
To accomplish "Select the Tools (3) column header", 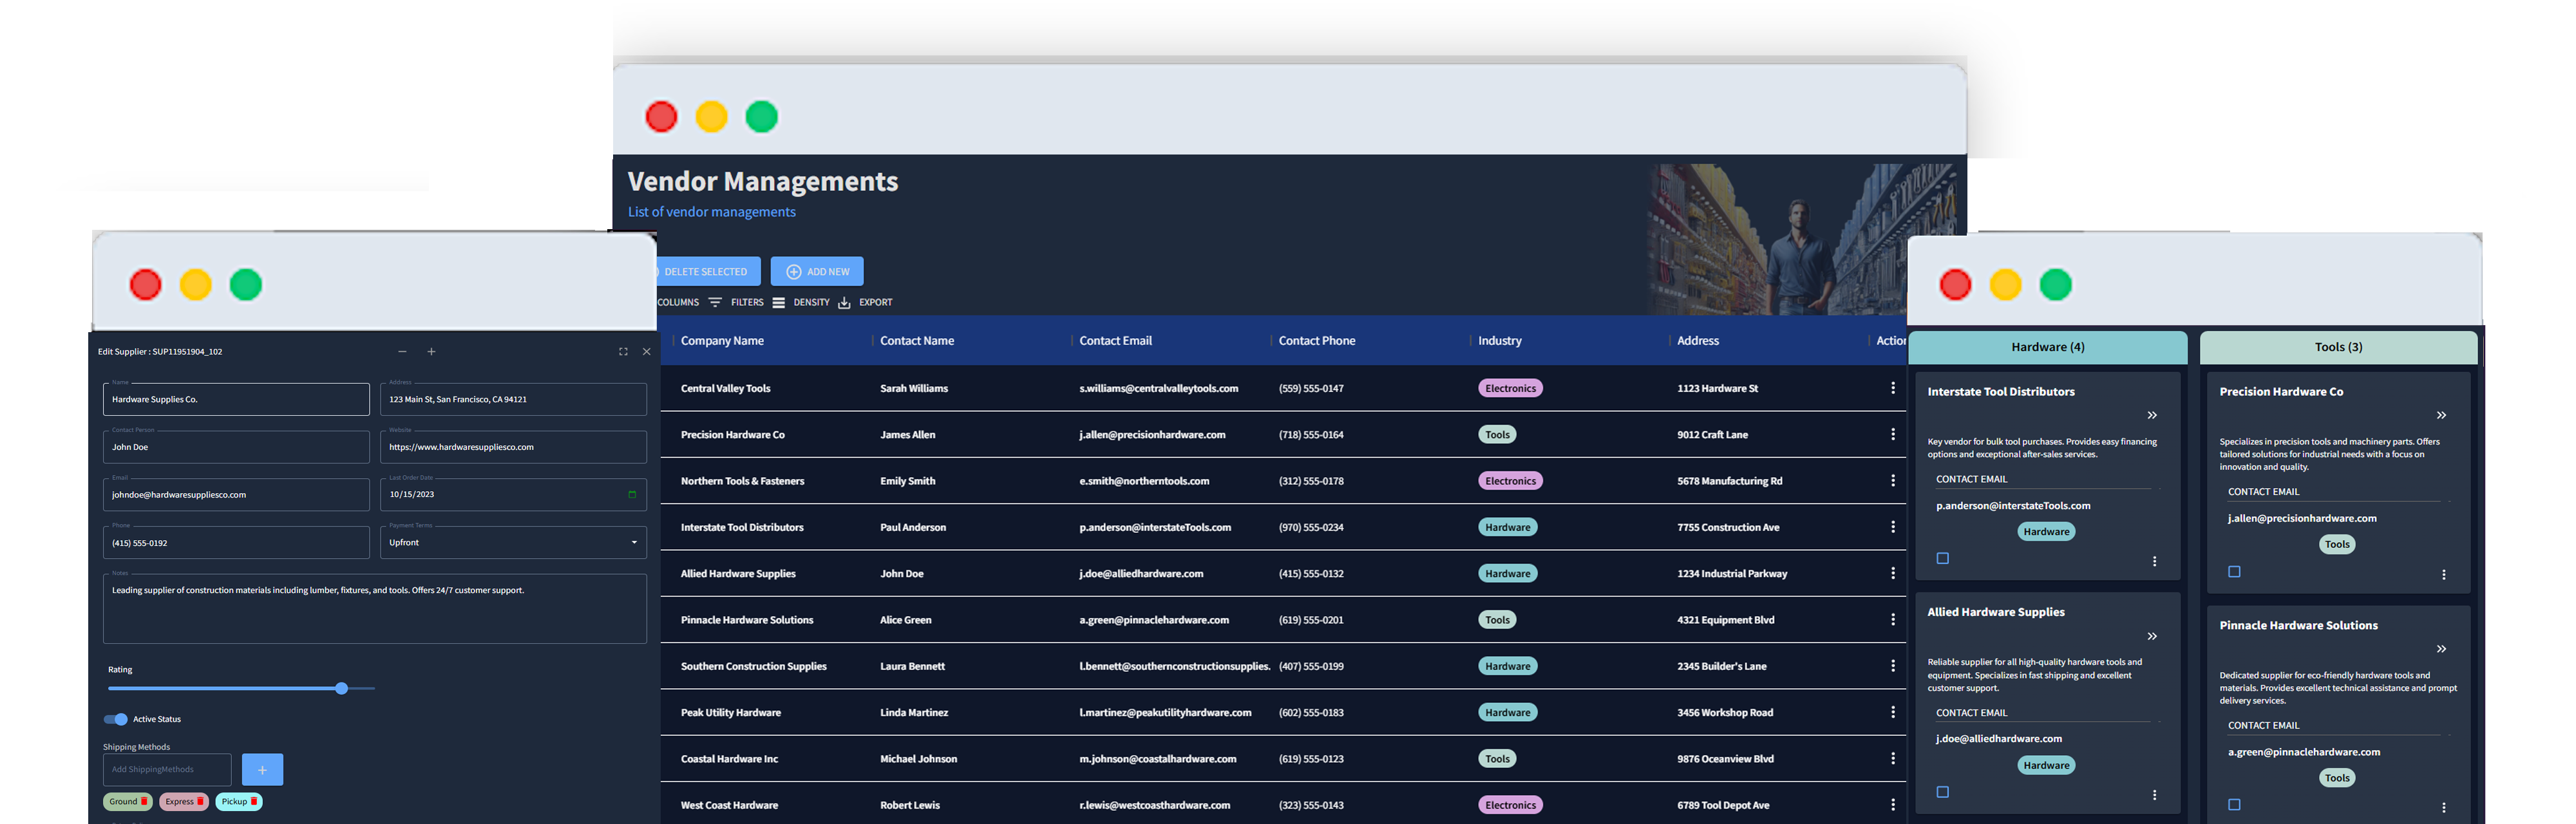I will (x=2338, y=347).
